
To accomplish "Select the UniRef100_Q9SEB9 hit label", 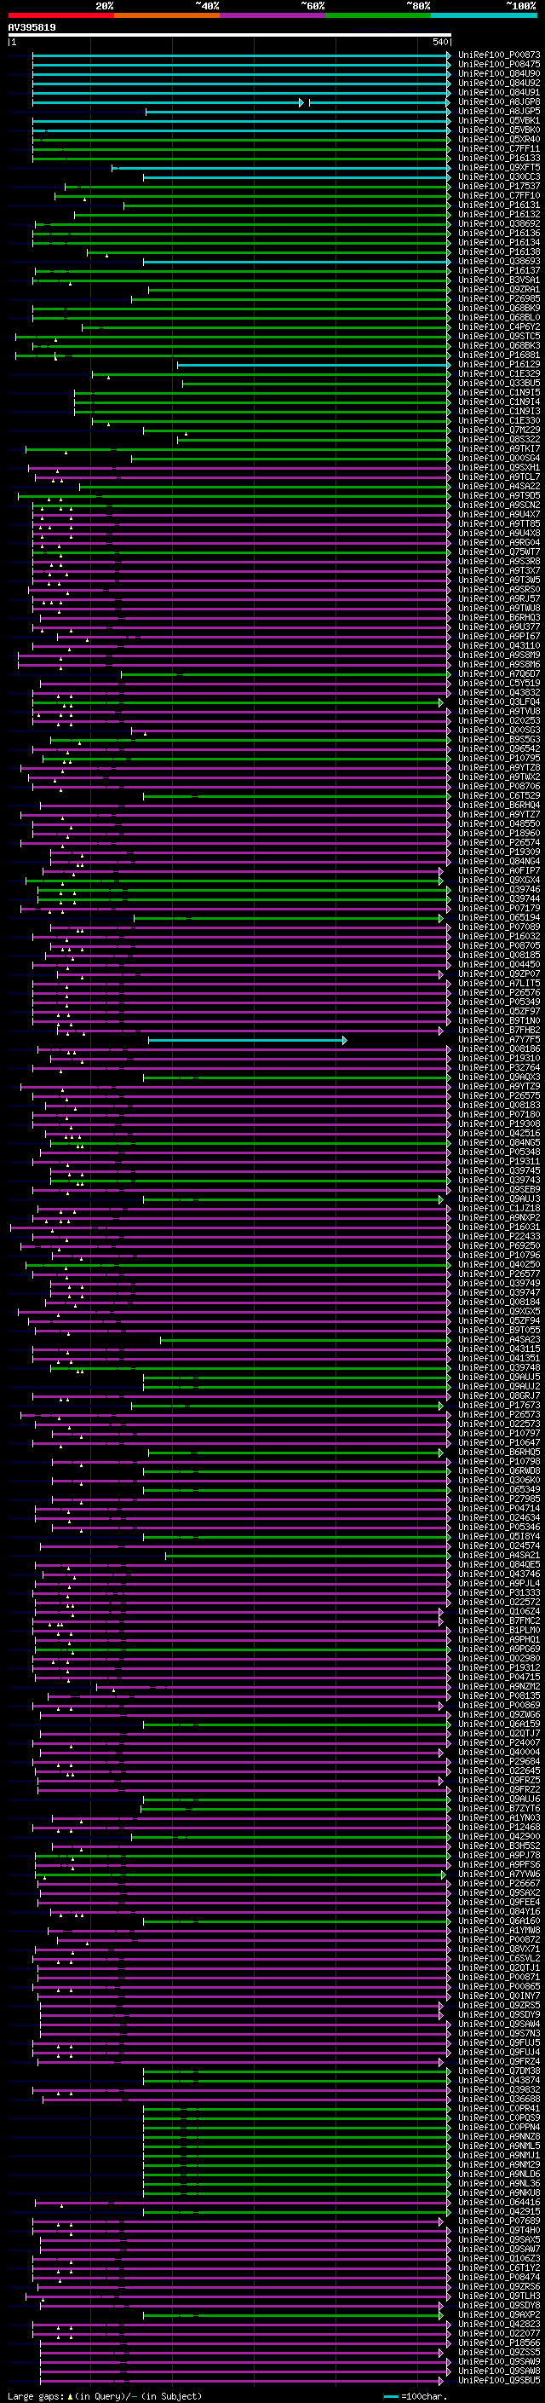I will click(499, 1189).
